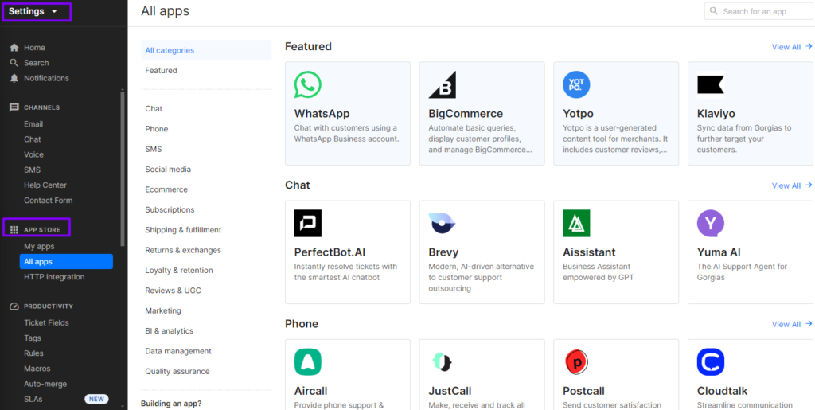Open the Yuma AI app title
This screenshot has height=410, width=815.
[719, 252]
